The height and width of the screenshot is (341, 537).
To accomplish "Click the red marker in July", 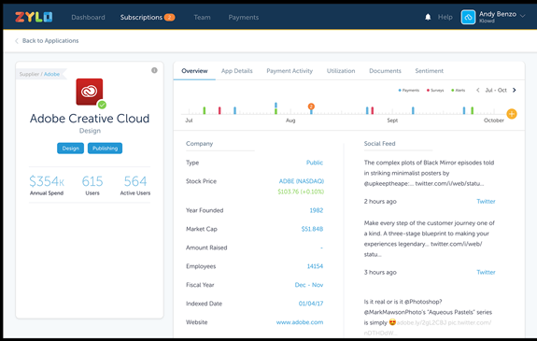I will (x=219, y=110).
